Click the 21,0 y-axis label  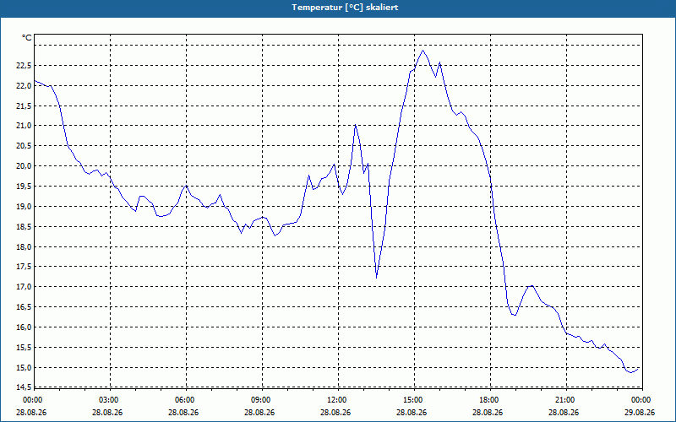[x=25, y=126]
